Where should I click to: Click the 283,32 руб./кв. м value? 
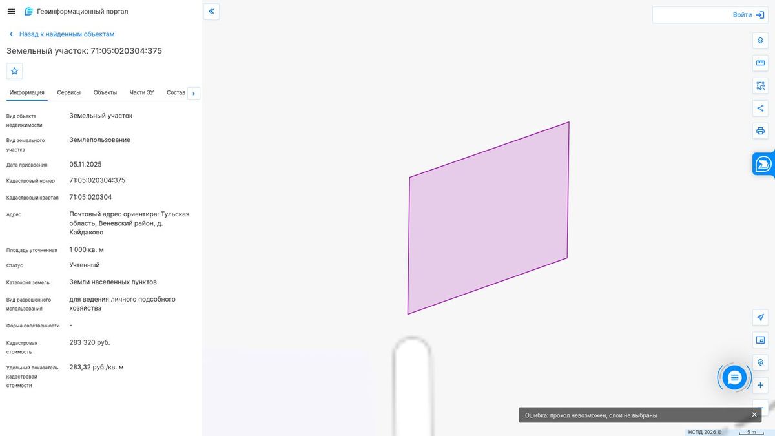coord(96,367)
